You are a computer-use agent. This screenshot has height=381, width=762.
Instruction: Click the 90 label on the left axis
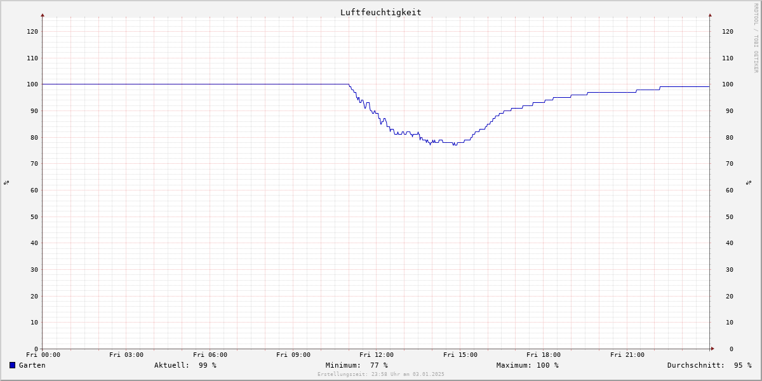coord(34,110)
